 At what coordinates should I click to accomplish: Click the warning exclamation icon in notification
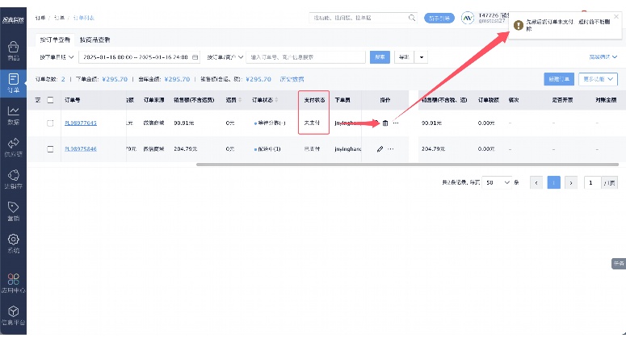click(519, 26)
